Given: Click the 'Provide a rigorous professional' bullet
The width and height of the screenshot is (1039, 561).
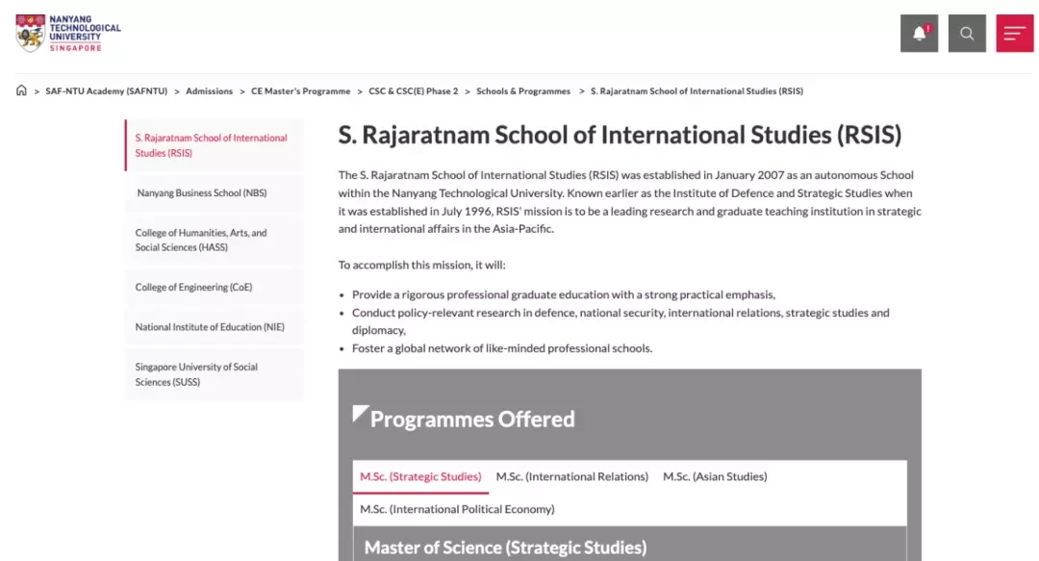Looking at the screenshot, I should (563, 294).
